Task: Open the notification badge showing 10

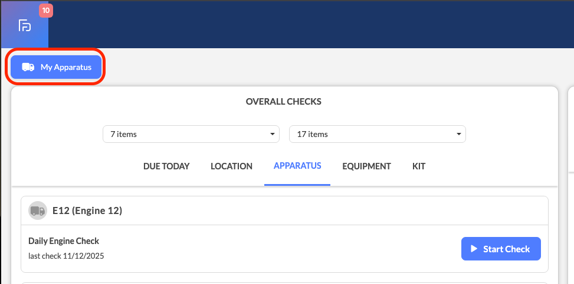Action: (45, 10)
